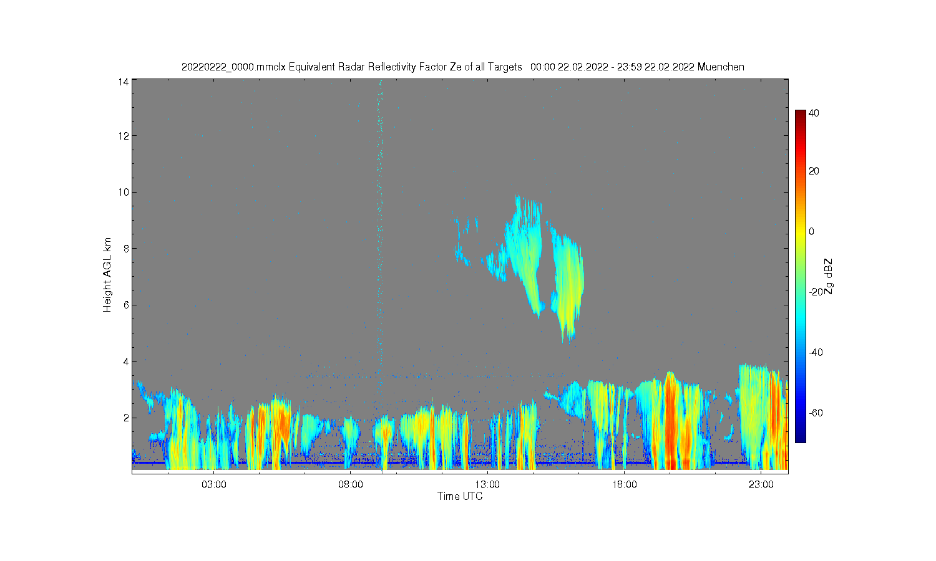936x561 pixels.
Task: Click the 23:00 time tick label
Action: (x=761, y=485)
